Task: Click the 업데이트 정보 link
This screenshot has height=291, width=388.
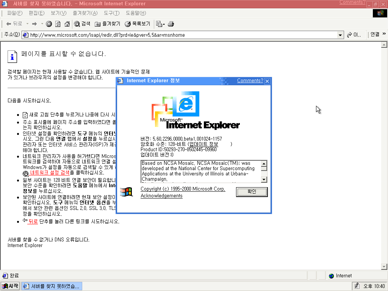Action: pos(203,144)
